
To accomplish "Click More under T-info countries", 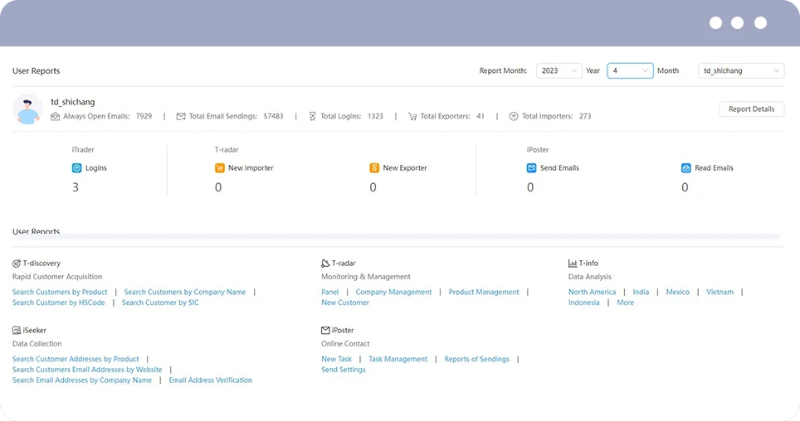I will pos(625,302).
